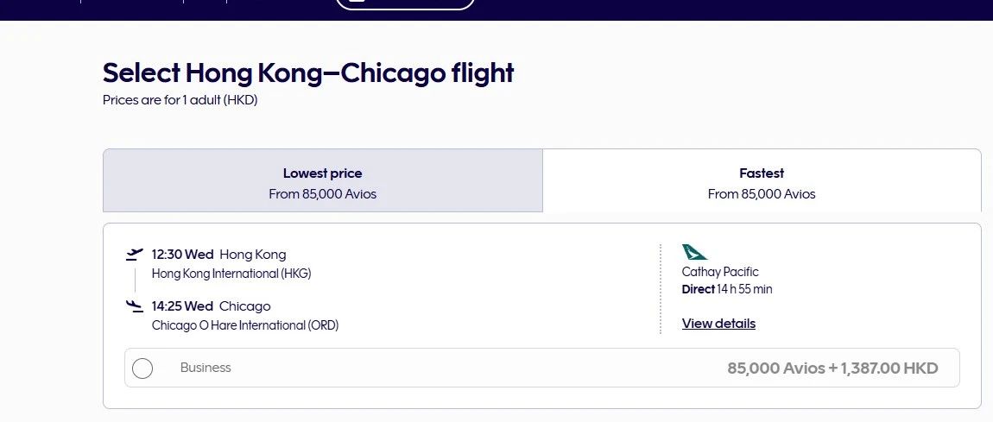This screenshot has height=422, width=993.
Task: Click the 12:30 Wed departure time
Action: point(182,255)
